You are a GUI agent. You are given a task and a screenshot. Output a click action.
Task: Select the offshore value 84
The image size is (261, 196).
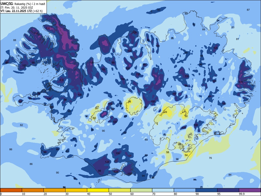pyautogui.click(x=230, y=175)
